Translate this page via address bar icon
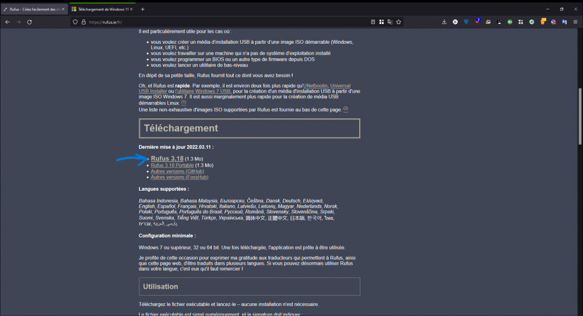Viewport: 583px width, 316px height. 390,22
